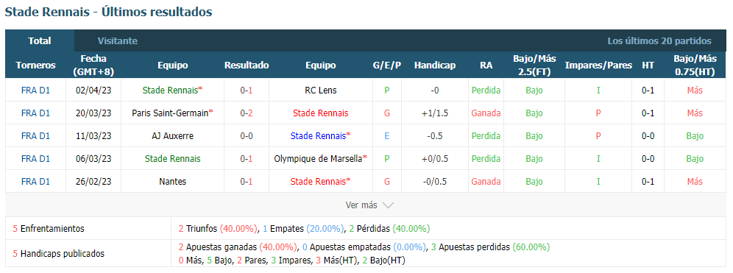Open FRA D1 league link dated 02/04/23
Image resolution: width=733 pixels, height=273 pixels.
pos(35,91)
